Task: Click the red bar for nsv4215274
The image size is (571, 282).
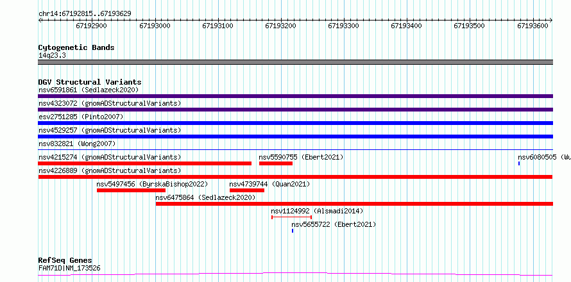Action: coord(144,163)
